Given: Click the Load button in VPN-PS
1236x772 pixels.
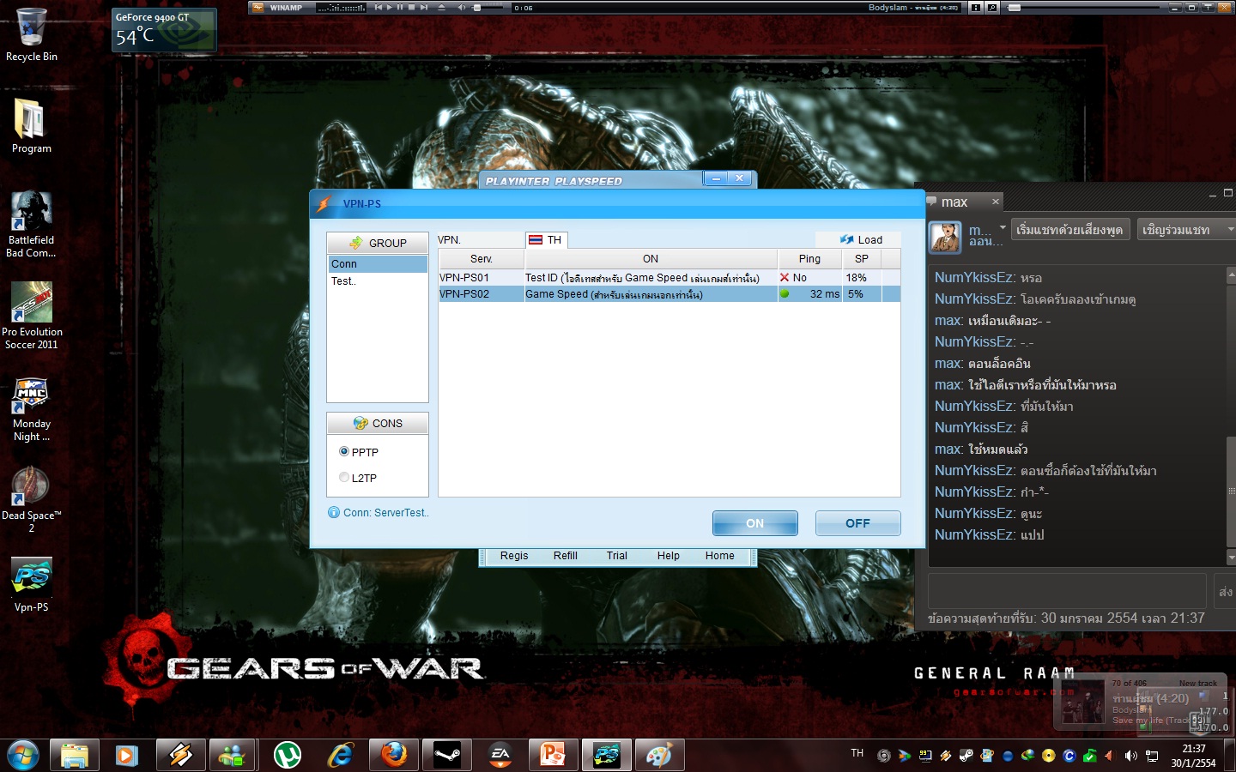Looking at the screenshot, I should point(861,240).
